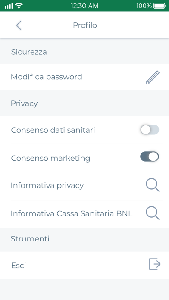Tap the pencil edit icon

click(x=153, y=77)
